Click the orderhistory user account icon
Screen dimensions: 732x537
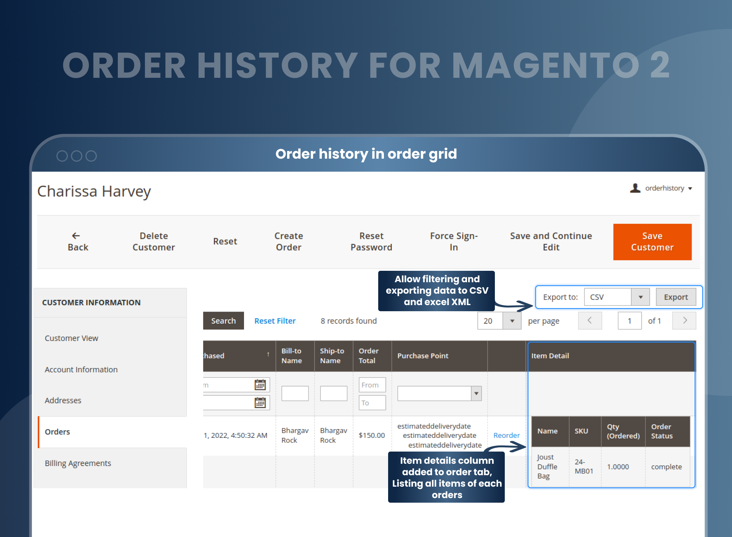pos(635,188)
